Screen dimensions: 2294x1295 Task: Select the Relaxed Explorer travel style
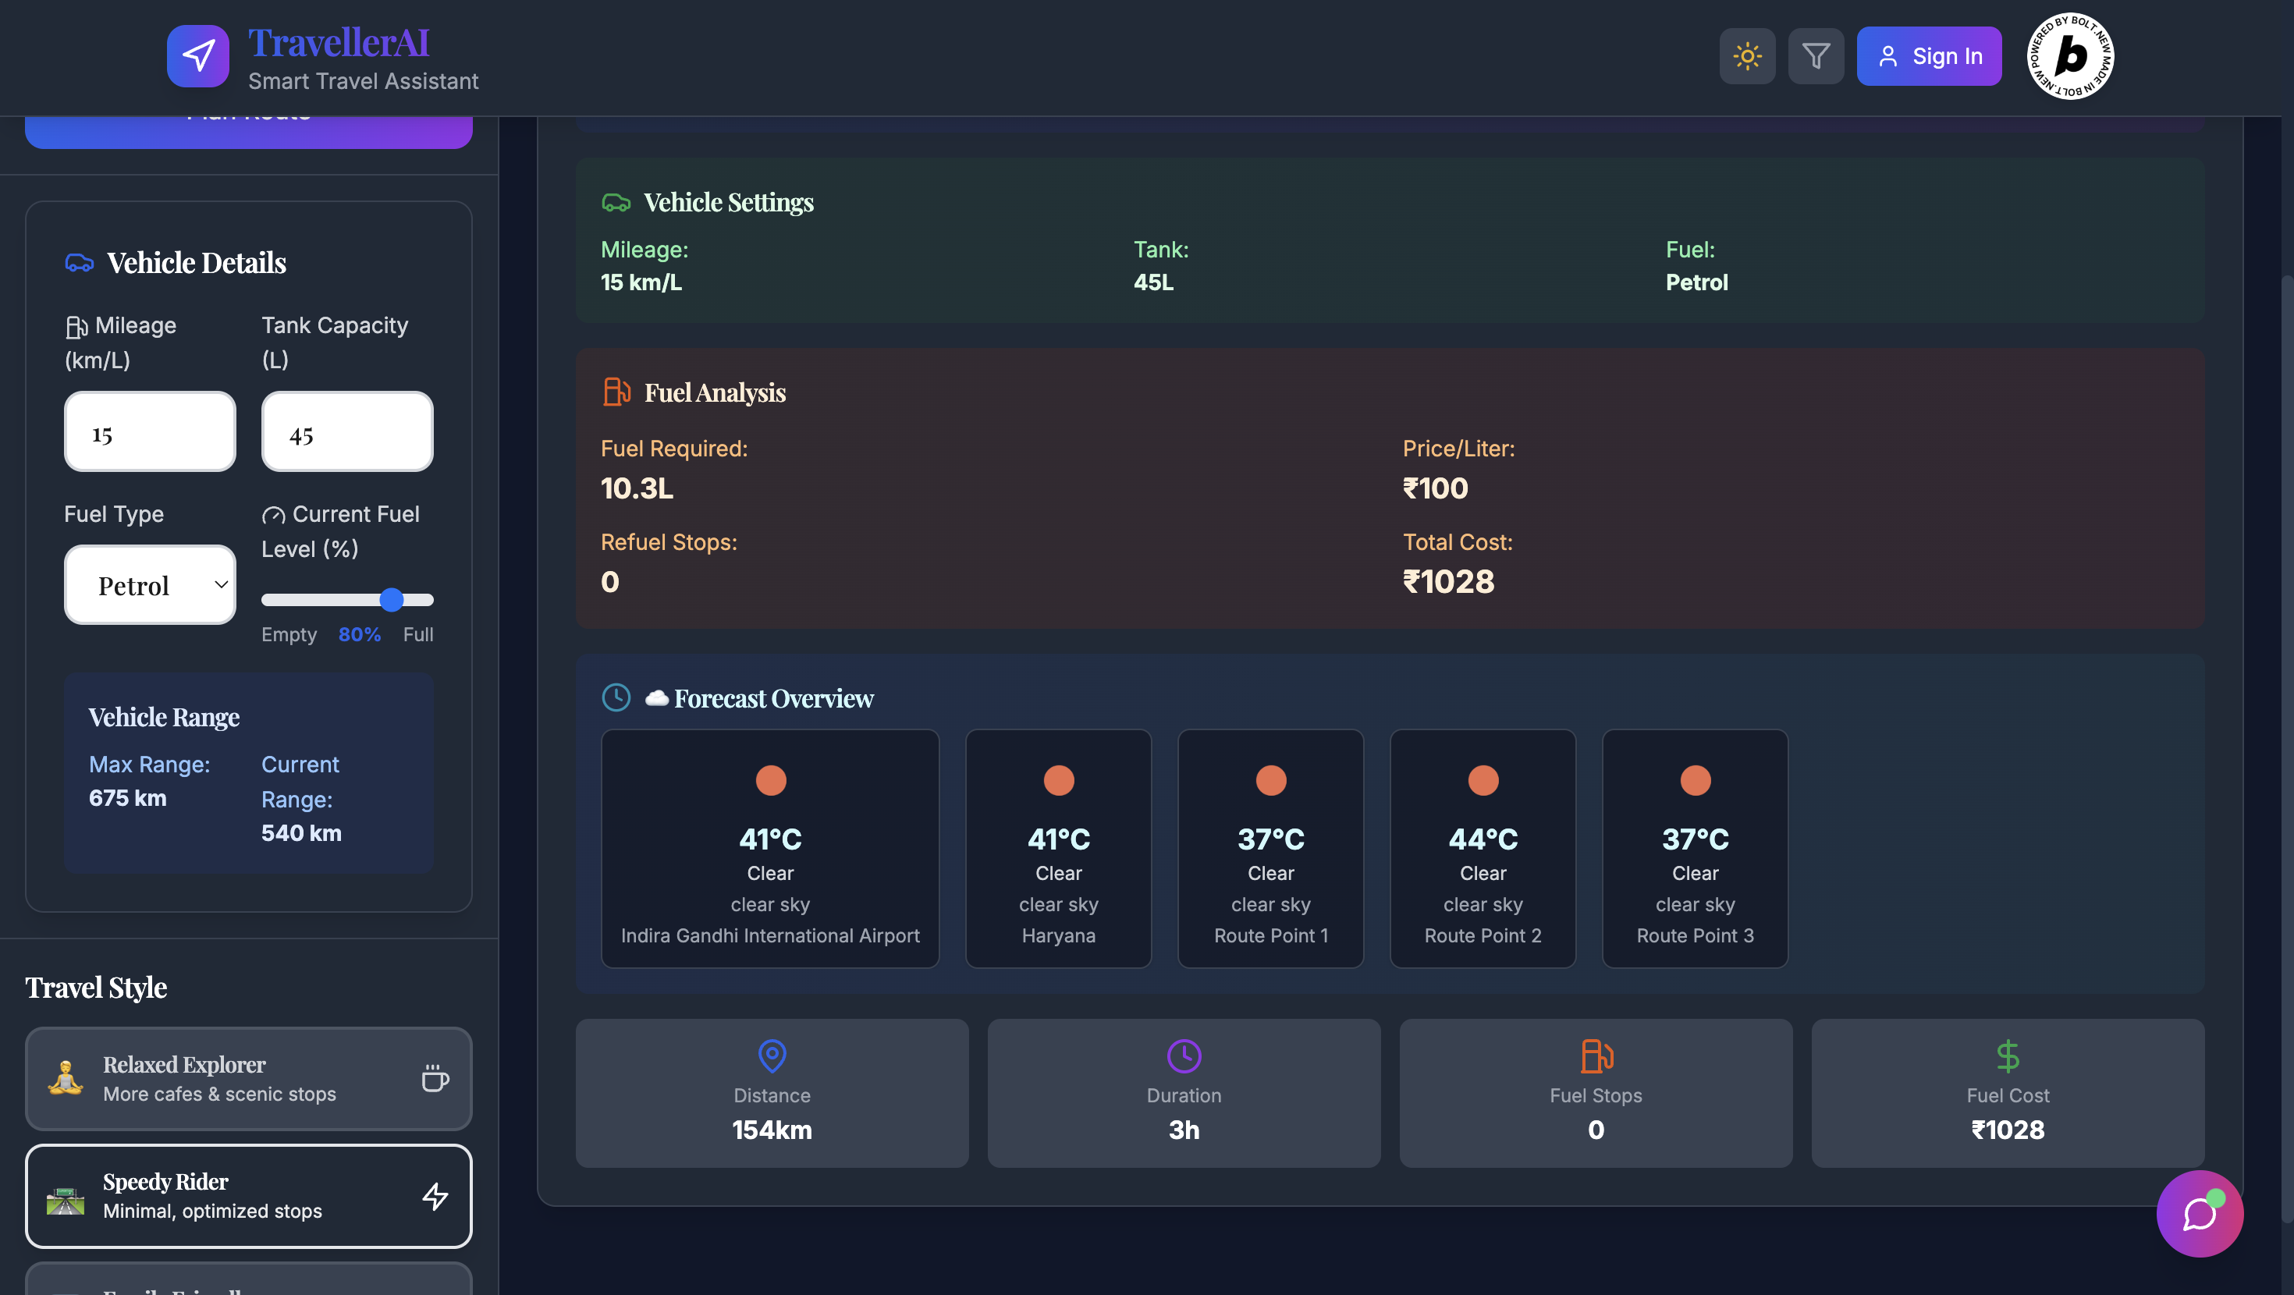click(248, 1079)
